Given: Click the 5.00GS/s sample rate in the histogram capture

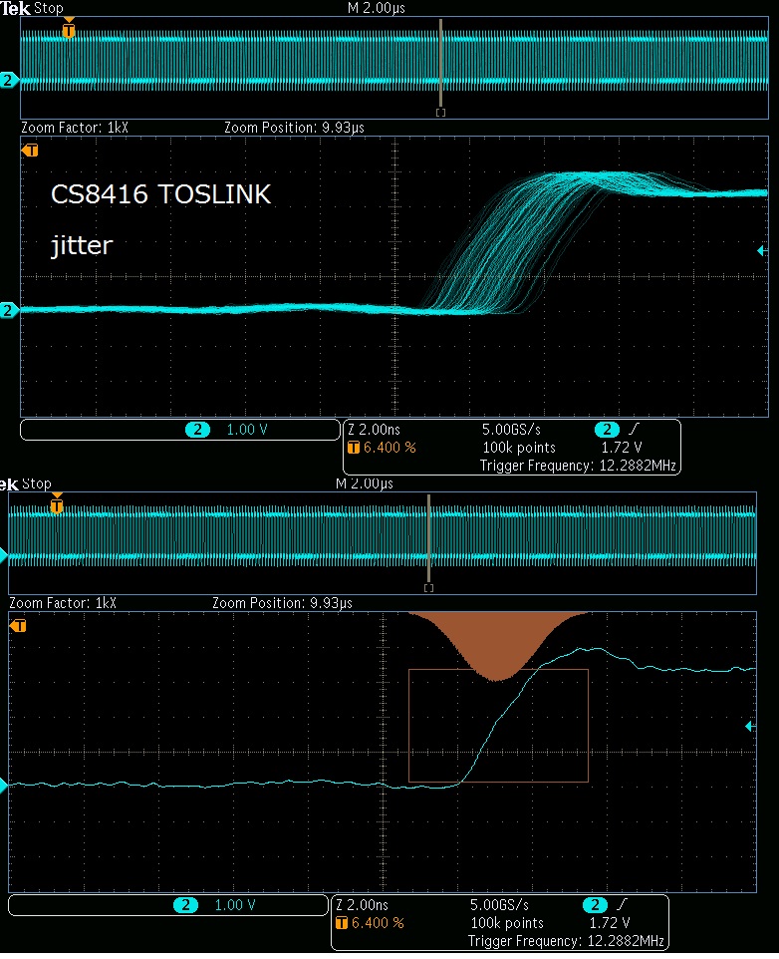Looking at the screenshot, I should [500, 904].
